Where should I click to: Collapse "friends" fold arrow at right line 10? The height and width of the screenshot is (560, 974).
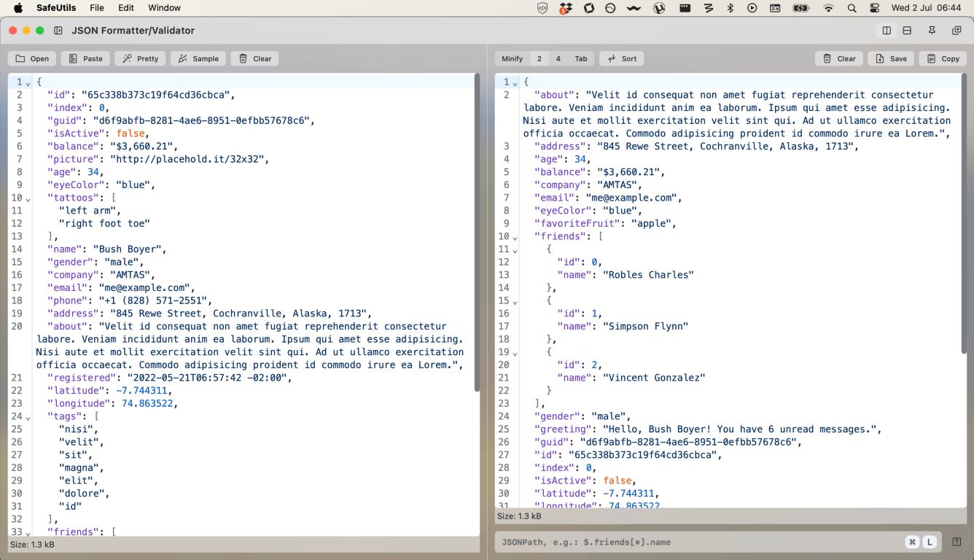click(x=515, y=237)
